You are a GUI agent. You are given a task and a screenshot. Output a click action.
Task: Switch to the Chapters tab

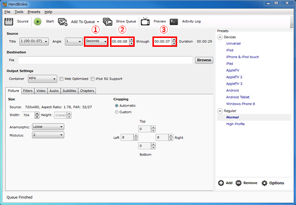[87, 91]
